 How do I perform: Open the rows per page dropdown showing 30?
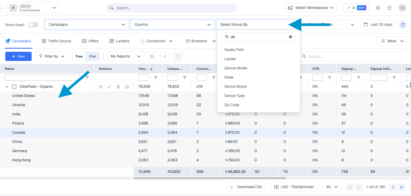[332, 187]
